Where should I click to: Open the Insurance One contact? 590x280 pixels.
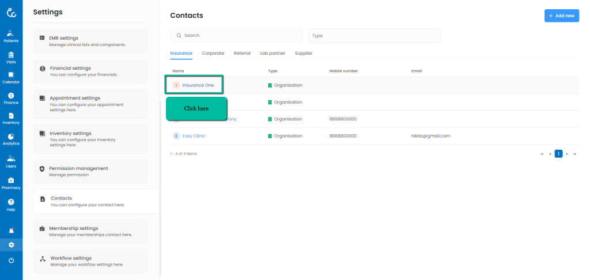coord(198,85)
